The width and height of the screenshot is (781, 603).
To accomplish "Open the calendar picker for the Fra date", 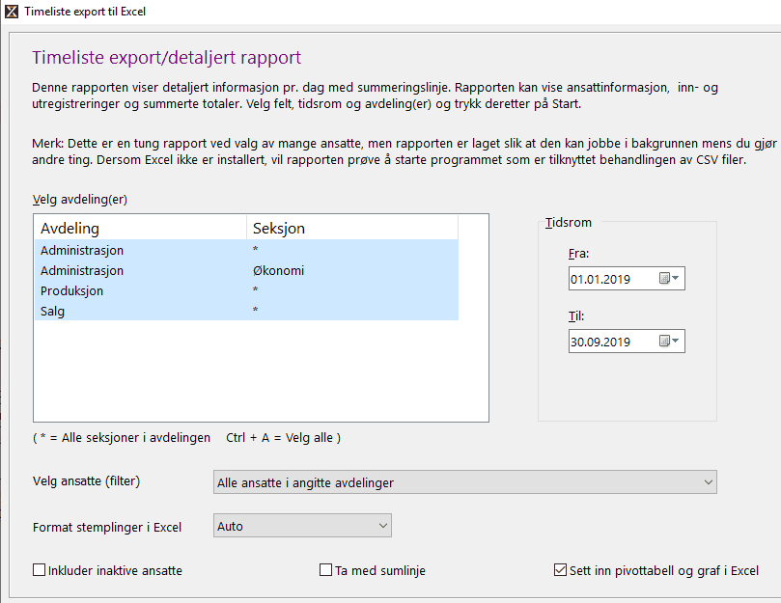I will tap(670, 279).
